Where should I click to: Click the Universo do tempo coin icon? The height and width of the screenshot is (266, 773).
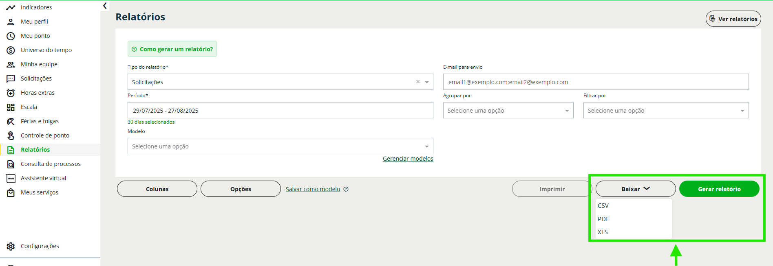11,50
